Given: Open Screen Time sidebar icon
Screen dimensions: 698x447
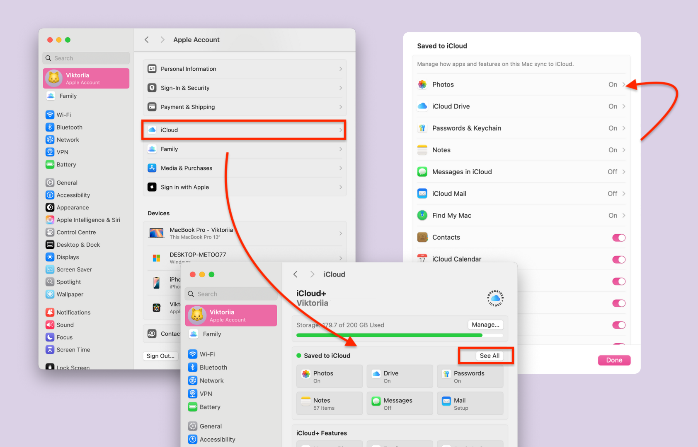Looking at the screenshot, I should point(50,350).
